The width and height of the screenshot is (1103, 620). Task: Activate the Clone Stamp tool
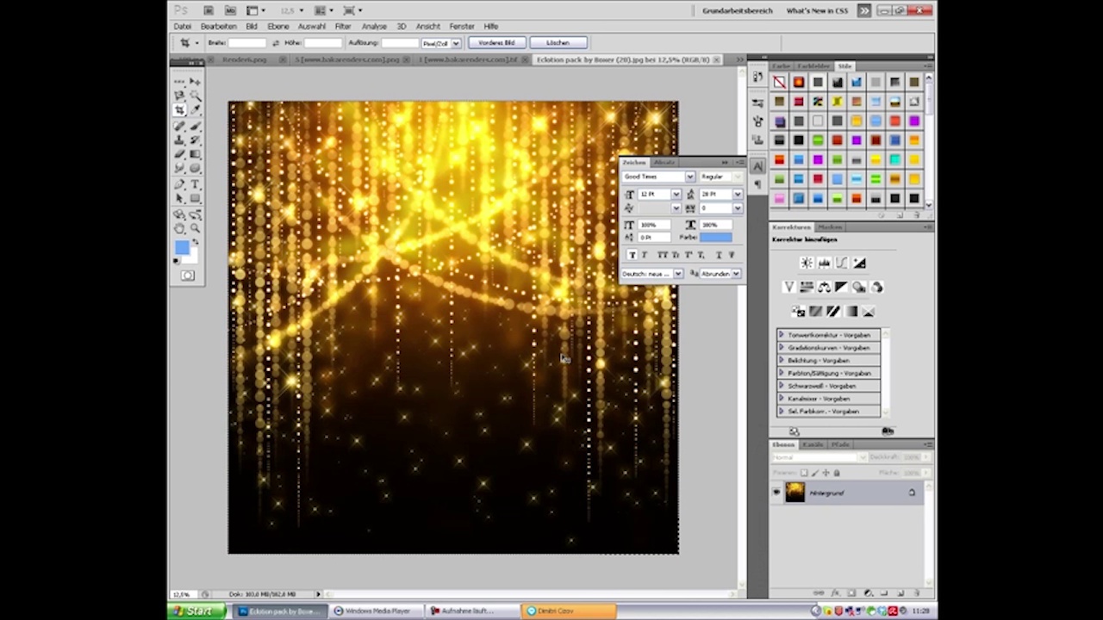click(179, 139)
